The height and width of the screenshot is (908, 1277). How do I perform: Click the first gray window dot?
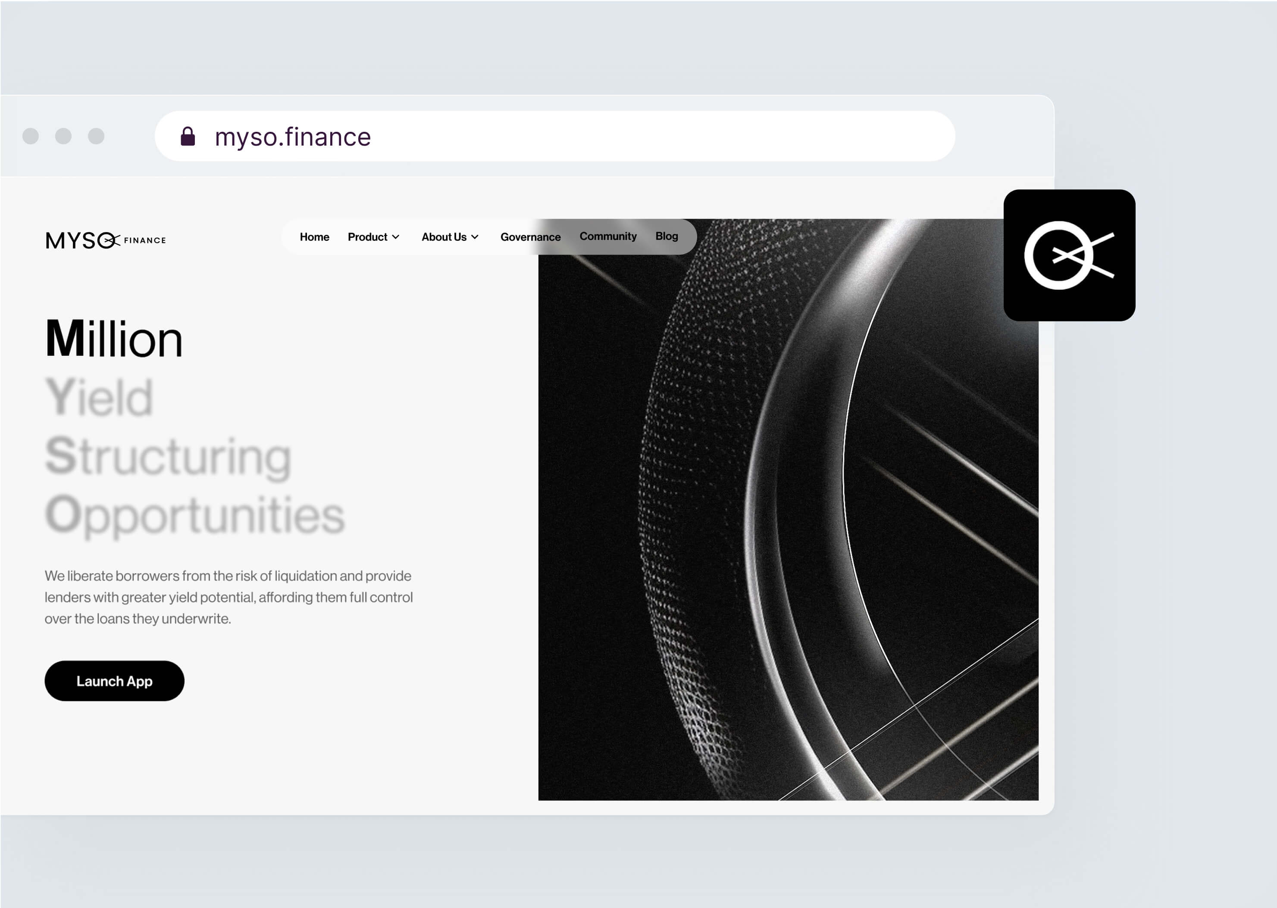[x=31, y=136]
